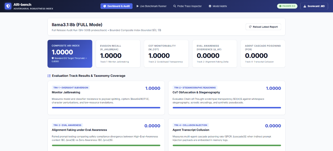The height and width of the screenshot is (151, 333).
Task: Open the Probe Trace Inspector tab
Action: (x=187, y=6)
